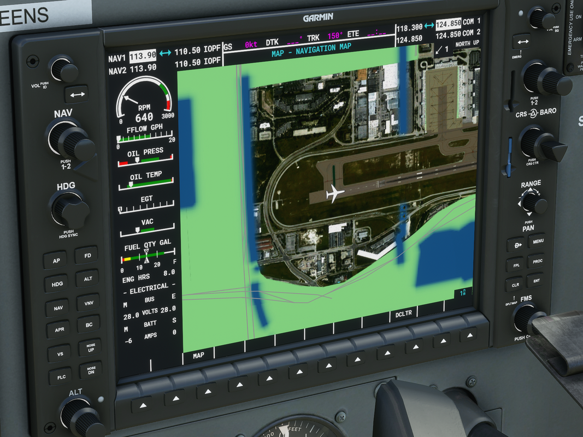The width and height of the screenshot is (583, 437).
Task: Click highlighted COM1 standby frequency 124.850
Action: pyautogui.click(x=449, y=24)
